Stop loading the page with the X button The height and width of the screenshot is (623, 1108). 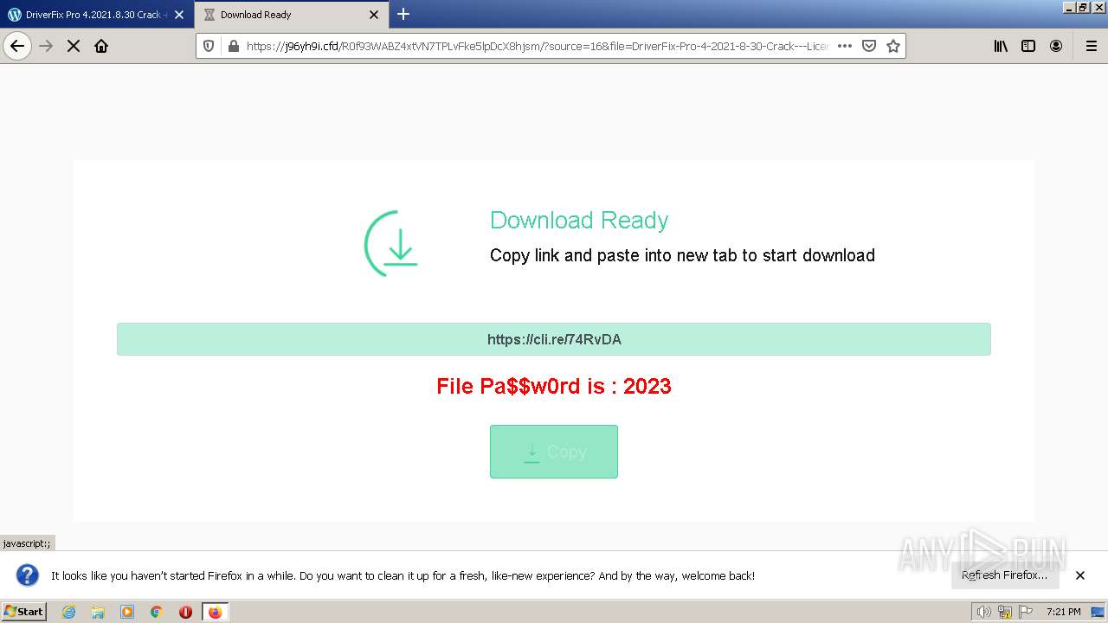74,46
